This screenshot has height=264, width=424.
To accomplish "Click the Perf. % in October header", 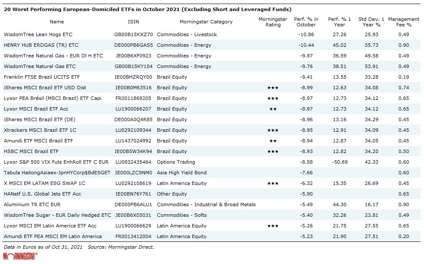I will point(306,22).
